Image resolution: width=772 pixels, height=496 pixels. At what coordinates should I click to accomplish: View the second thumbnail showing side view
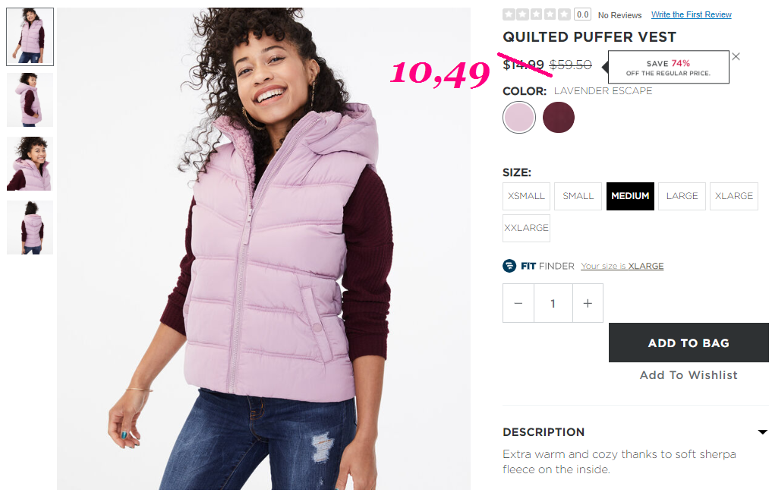[30, 100]
